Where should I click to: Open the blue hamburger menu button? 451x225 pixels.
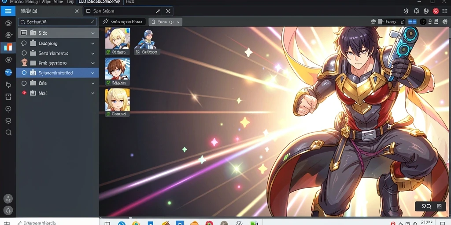(x=8, y=11)
